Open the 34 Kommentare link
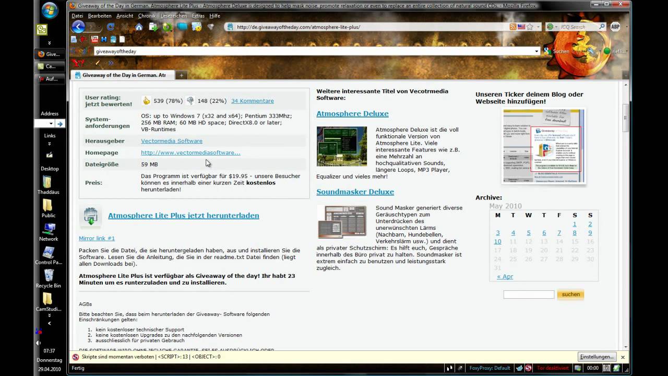 [253, 101]
